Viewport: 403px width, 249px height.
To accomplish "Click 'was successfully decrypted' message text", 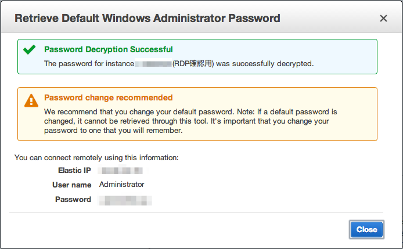I will pos(265,63).
